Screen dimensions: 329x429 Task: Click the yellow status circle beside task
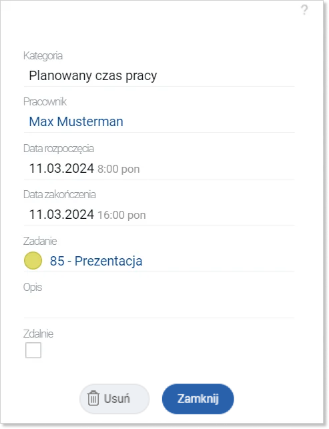click(33, 260)
